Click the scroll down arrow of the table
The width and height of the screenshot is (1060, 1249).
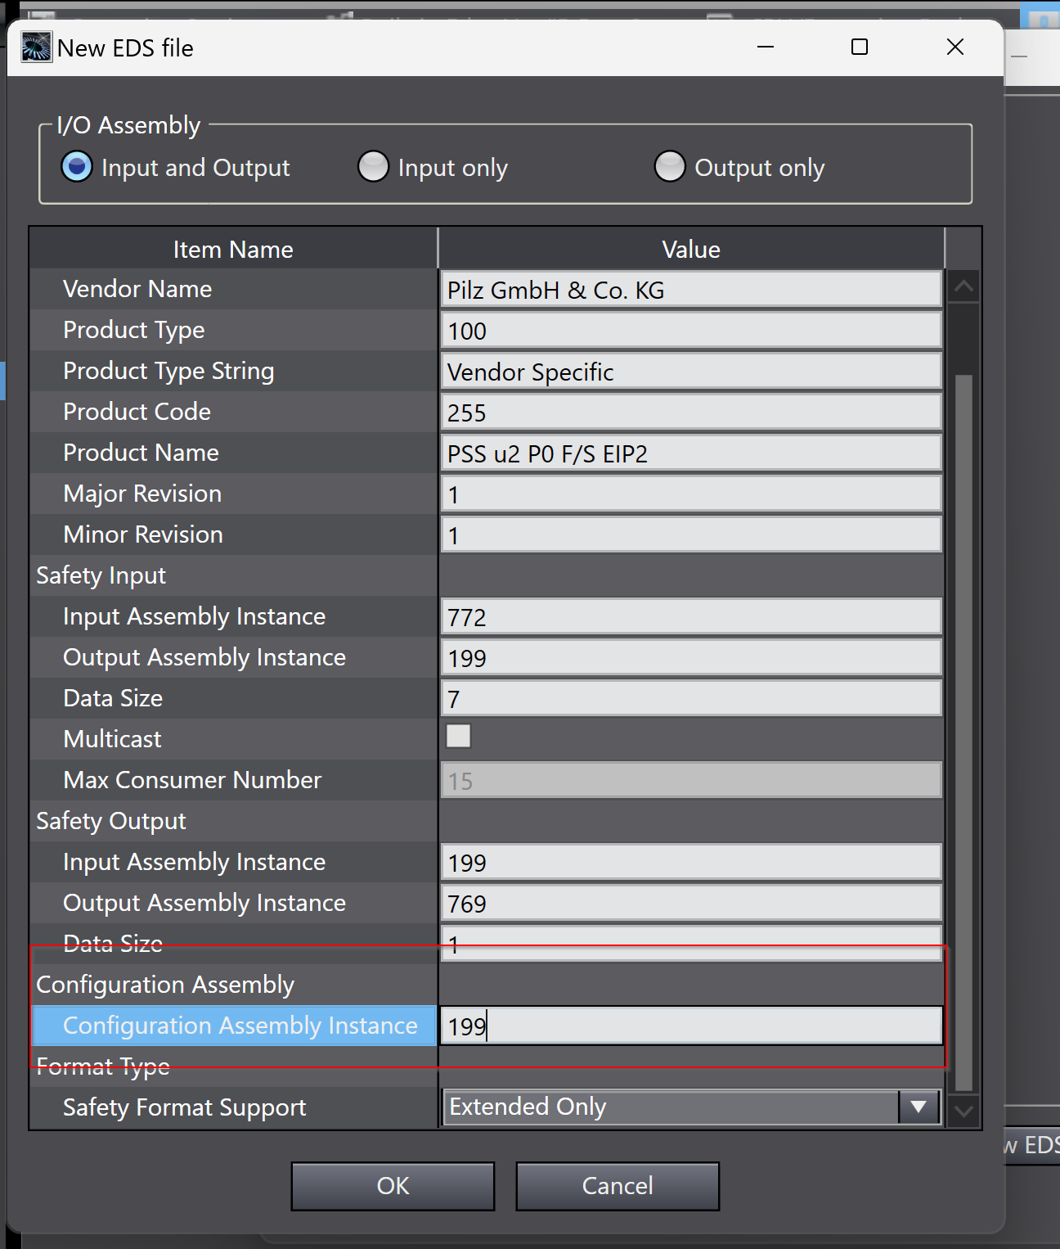963,1111
